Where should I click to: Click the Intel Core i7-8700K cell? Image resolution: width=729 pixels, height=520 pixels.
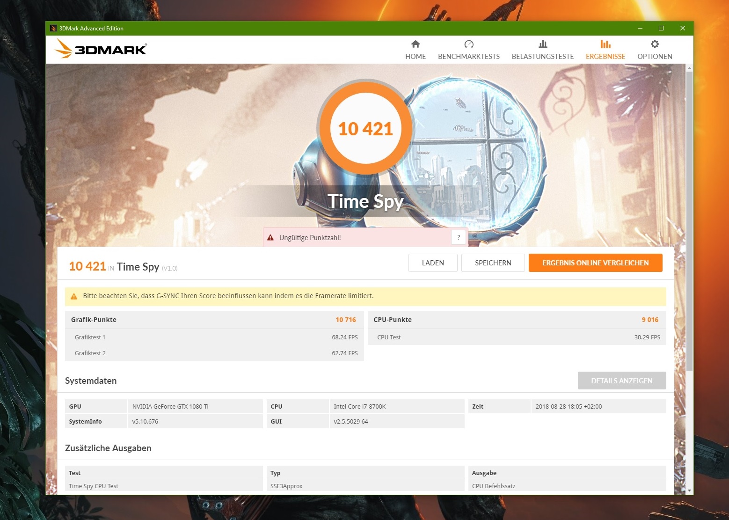point(397,406)
